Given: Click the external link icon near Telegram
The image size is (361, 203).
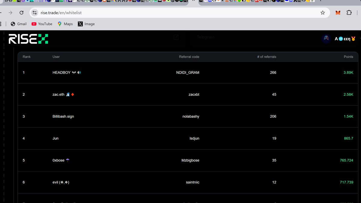Looking at the screenshot, I should [176, 37].
